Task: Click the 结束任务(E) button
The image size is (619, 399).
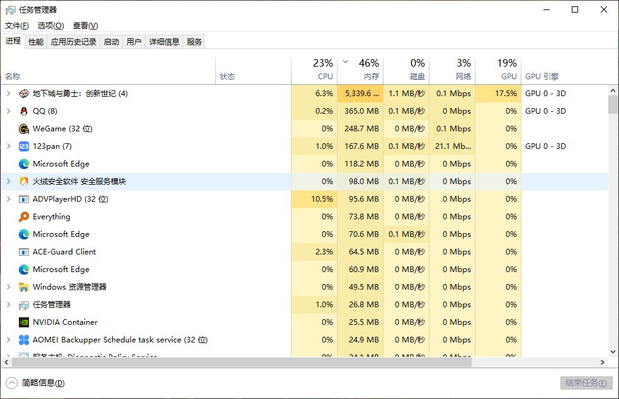Action: click(586, 383)
